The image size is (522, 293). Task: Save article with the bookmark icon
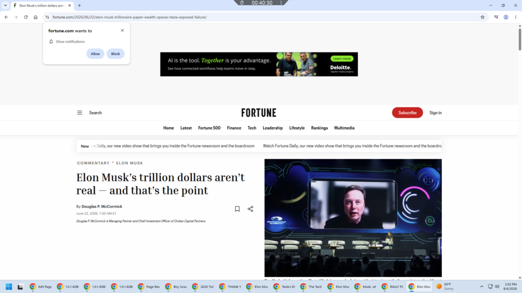coord(237,209)
